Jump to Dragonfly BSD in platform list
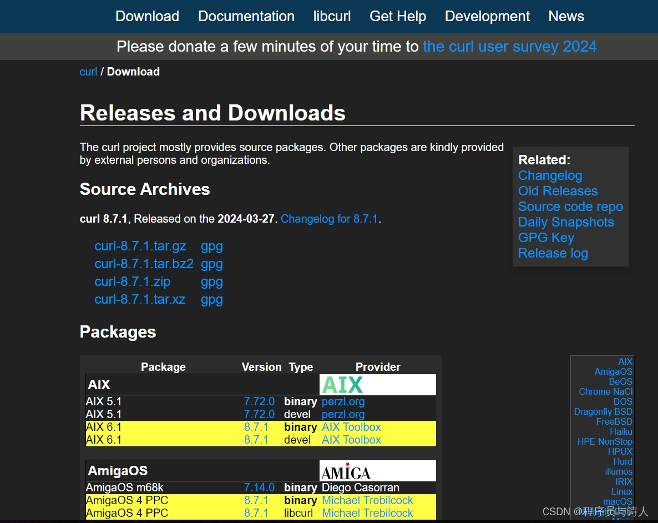The width and height of the screenshot is (658, 523). (x=603, y=411)
